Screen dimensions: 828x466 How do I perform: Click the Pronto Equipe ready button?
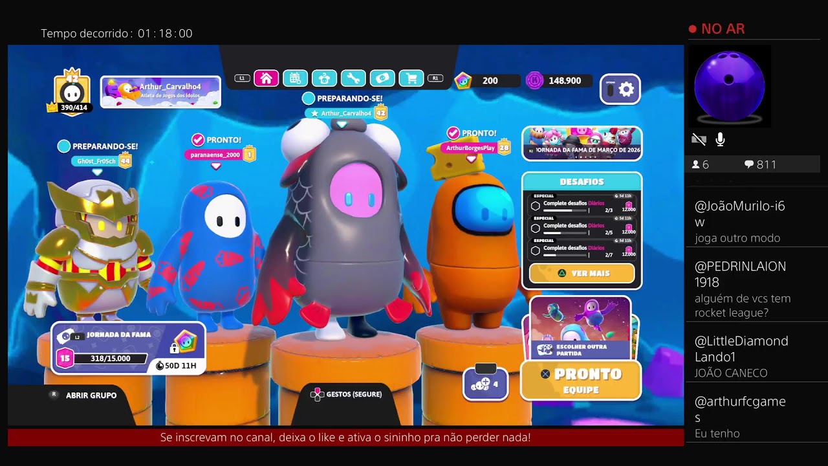pyautogui.click(x=581, y=381)
